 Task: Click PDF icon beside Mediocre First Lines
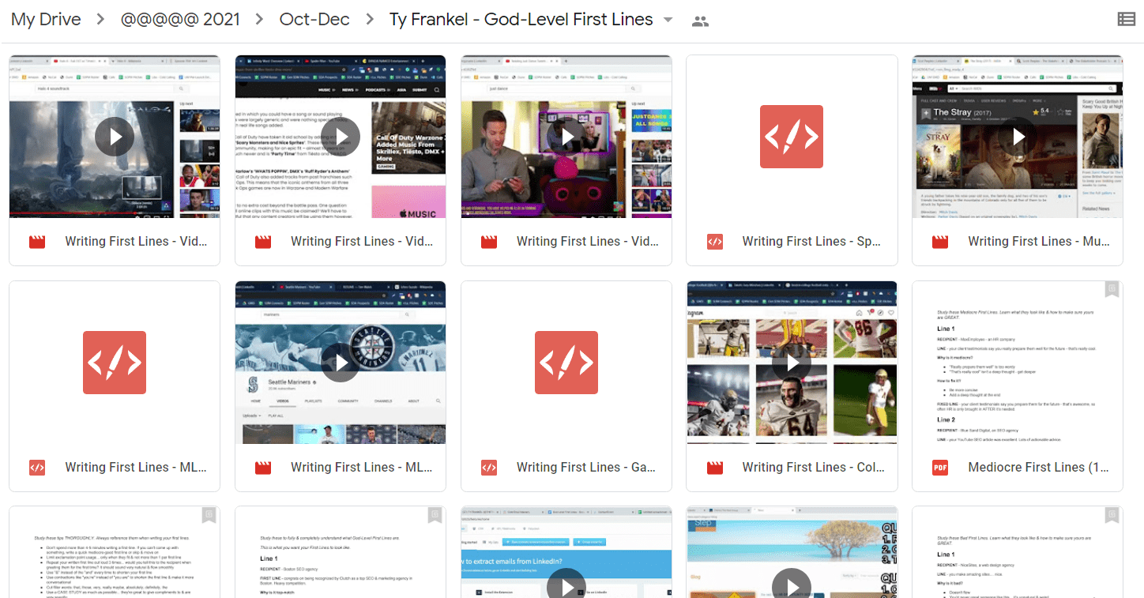tap(940, 468)
